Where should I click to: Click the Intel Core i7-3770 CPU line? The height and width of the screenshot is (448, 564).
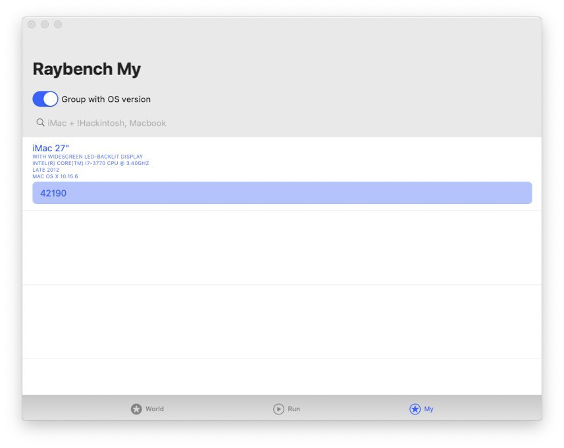coord(91,163)
